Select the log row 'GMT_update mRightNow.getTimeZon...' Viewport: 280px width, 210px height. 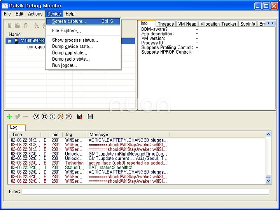click(x=137, y=154)
